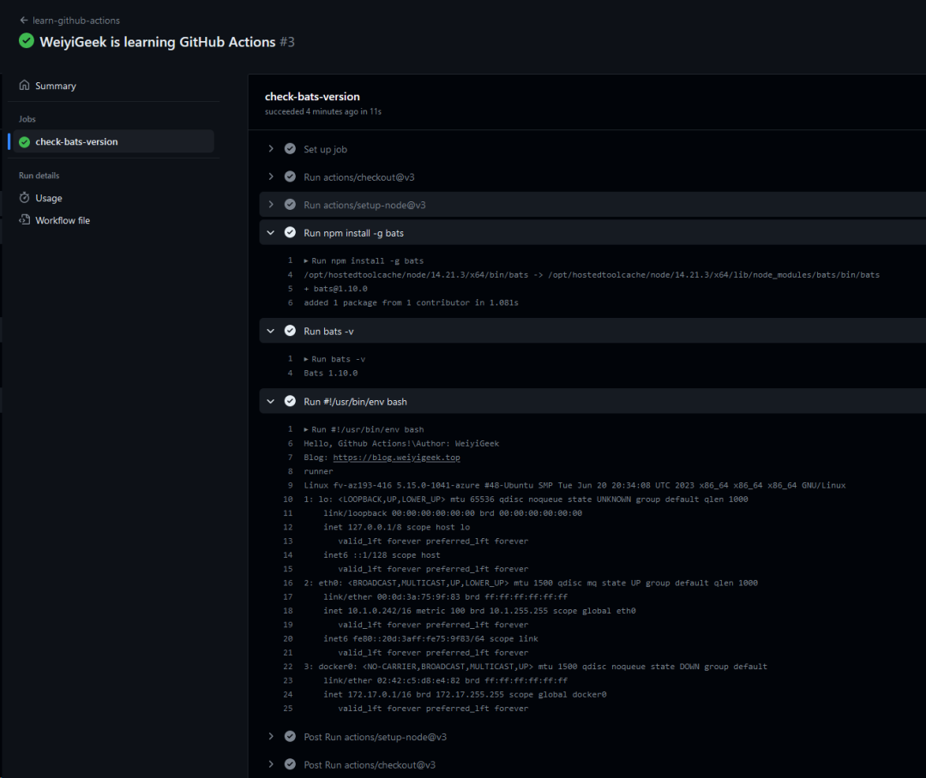
Task: Click the green check on Run bats -v step
Action: tap(289, 331)
